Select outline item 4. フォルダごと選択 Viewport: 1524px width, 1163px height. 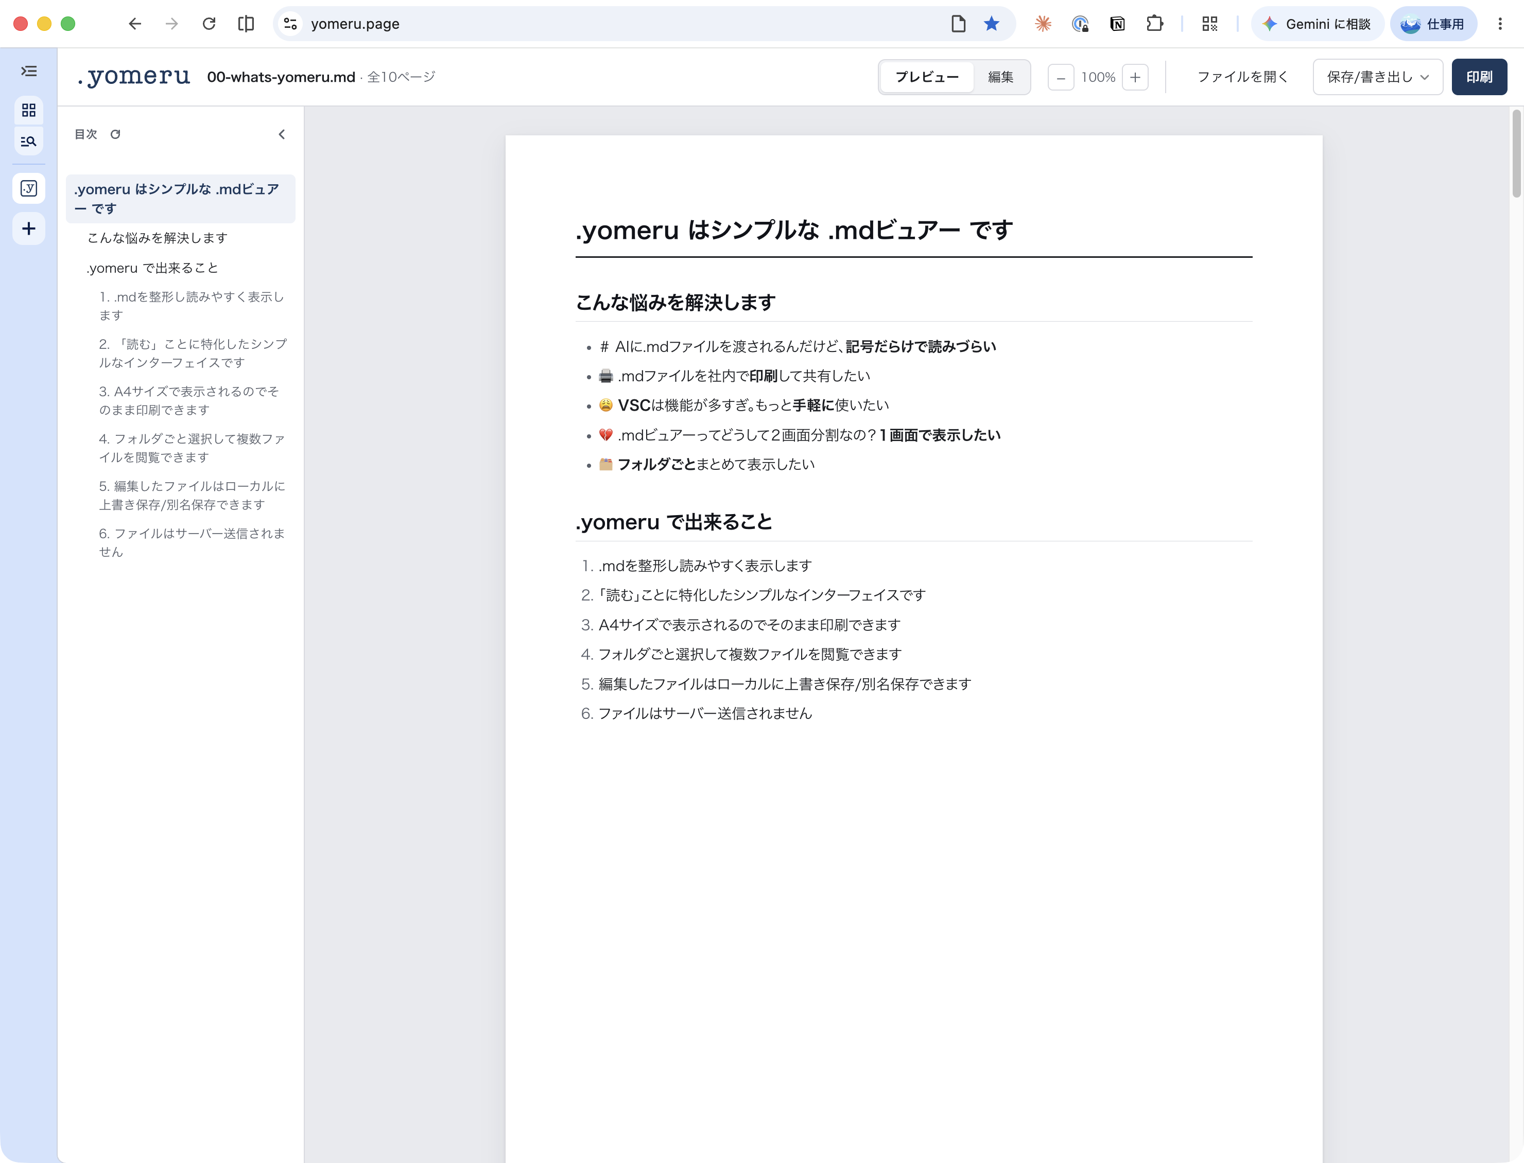click(x=192, y=448)
